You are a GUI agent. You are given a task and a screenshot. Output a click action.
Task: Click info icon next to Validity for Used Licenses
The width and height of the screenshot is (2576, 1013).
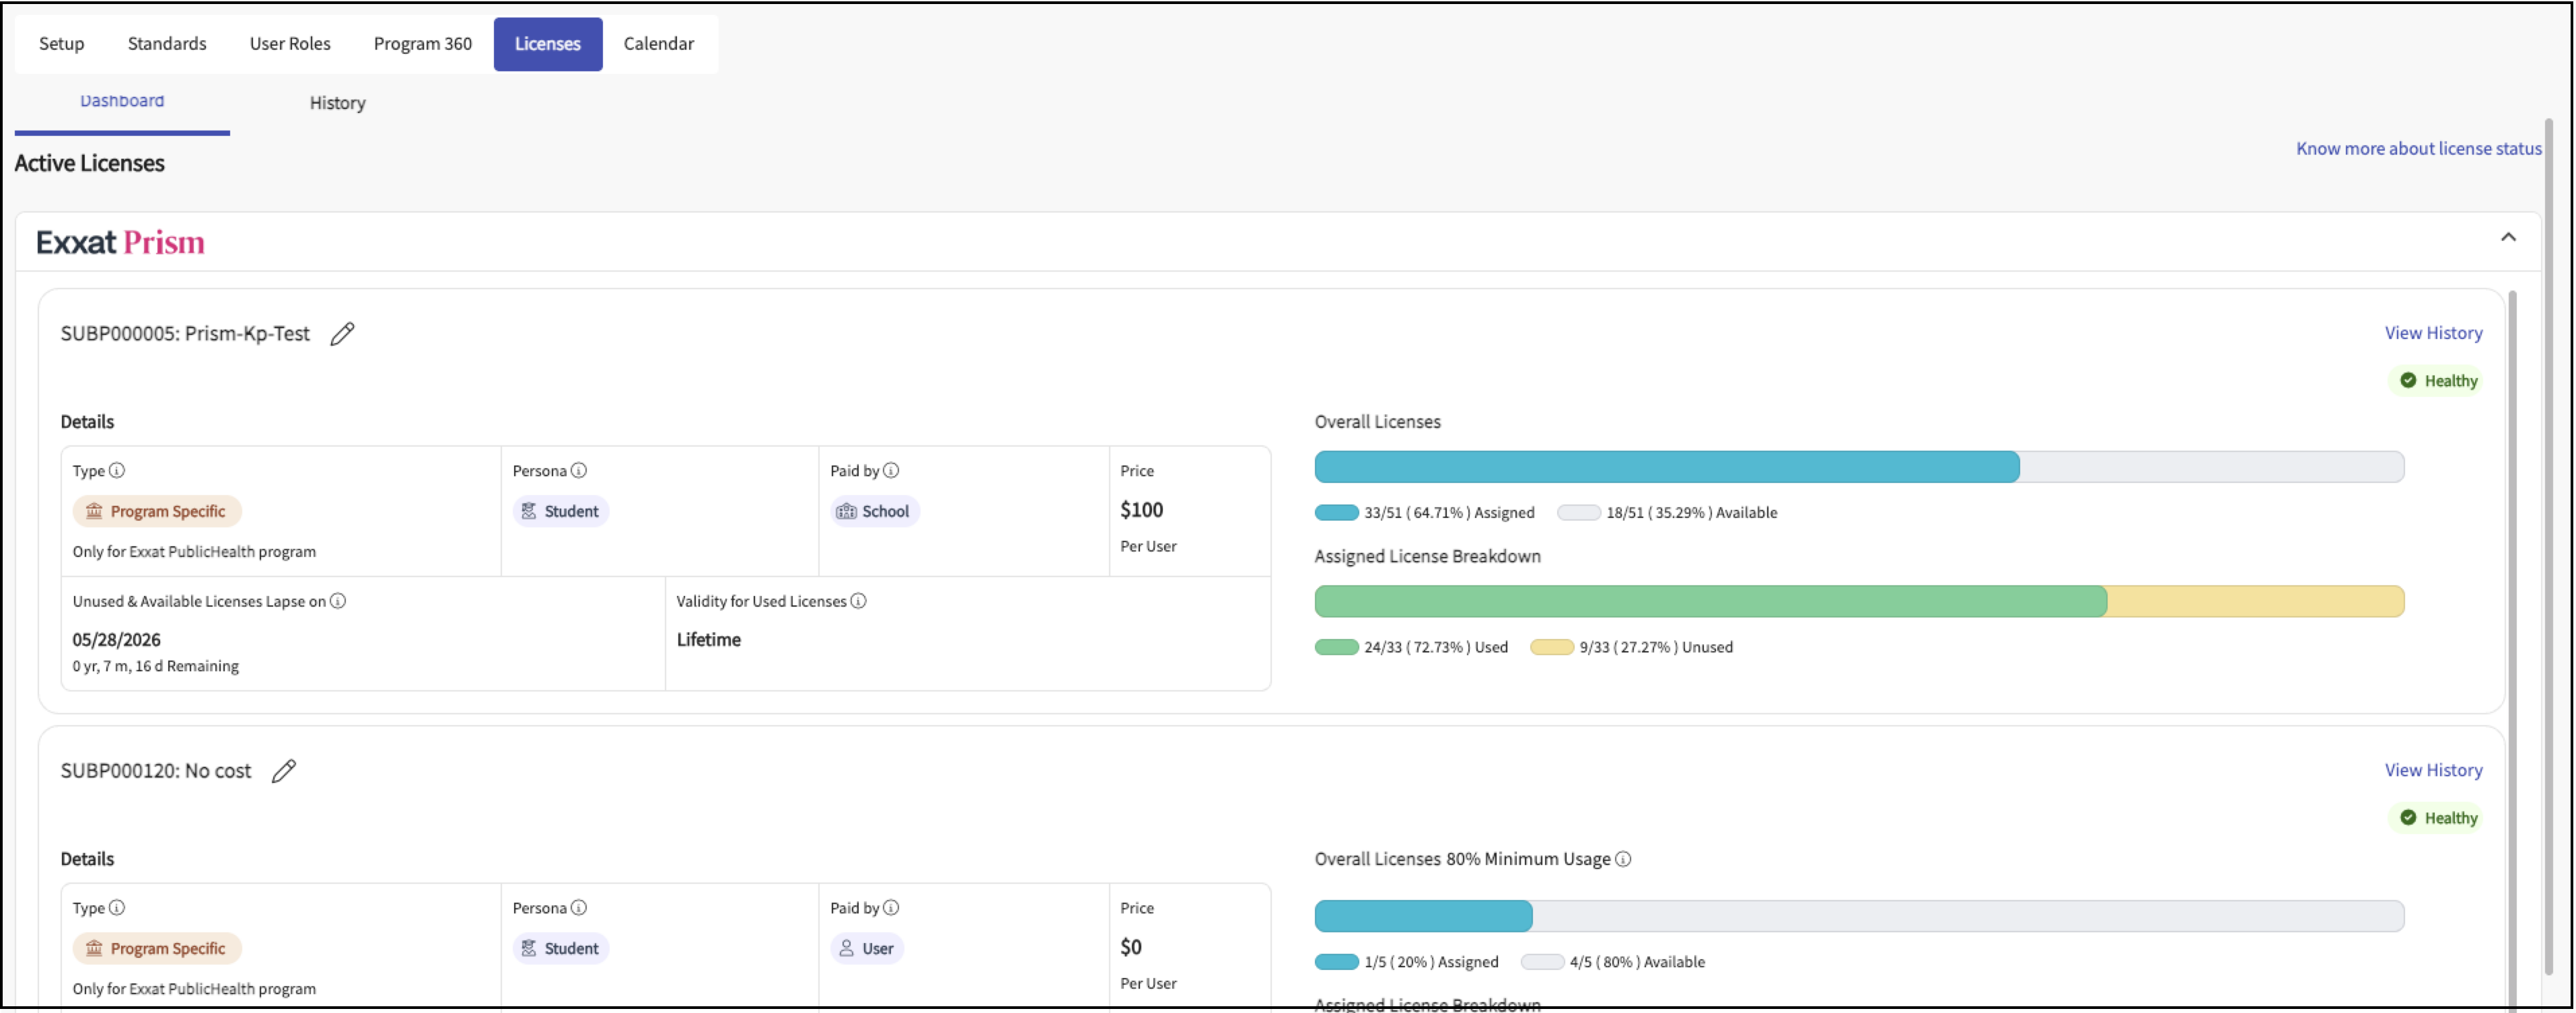858,601
